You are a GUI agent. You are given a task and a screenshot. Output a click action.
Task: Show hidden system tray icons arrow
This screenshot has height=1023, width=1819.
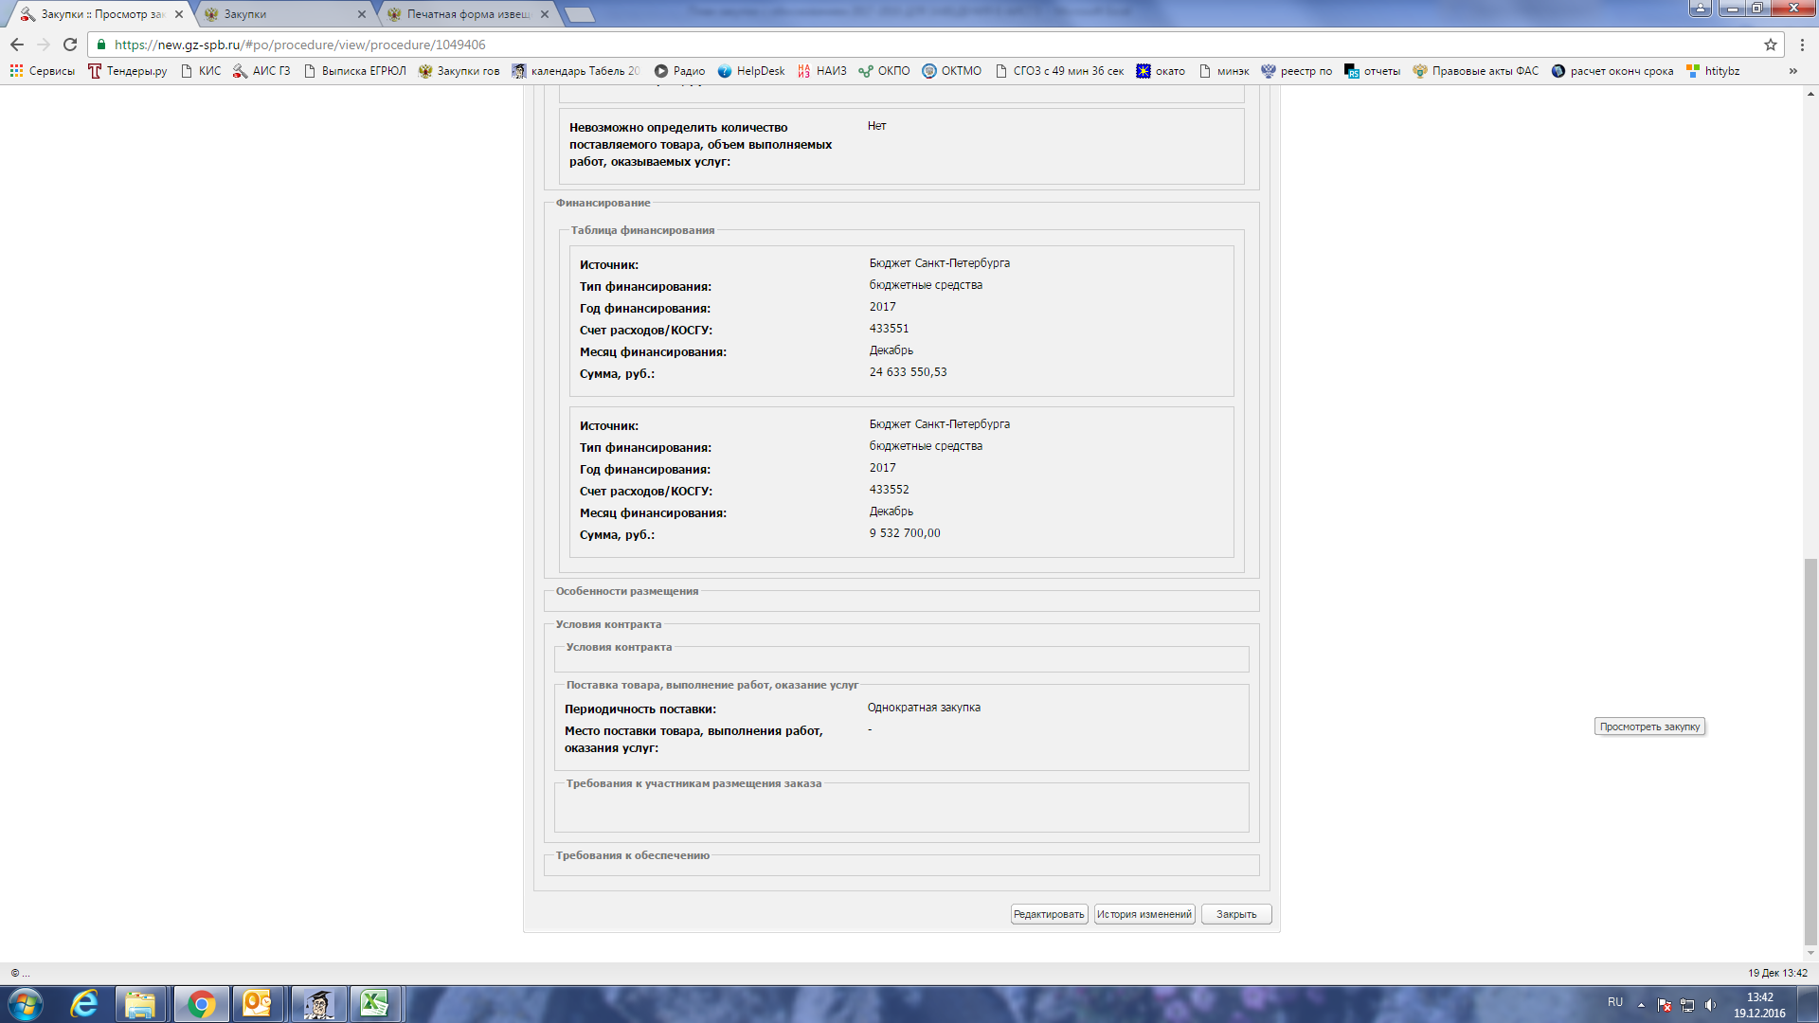(1641, 1005)
